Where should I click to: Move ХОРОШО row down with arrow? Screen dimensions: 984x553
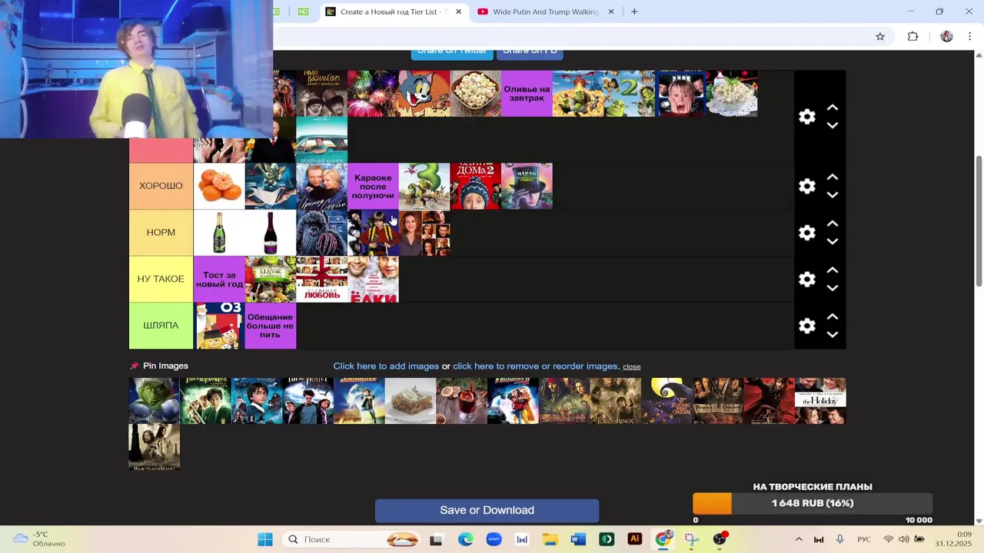tap(832, 195)
